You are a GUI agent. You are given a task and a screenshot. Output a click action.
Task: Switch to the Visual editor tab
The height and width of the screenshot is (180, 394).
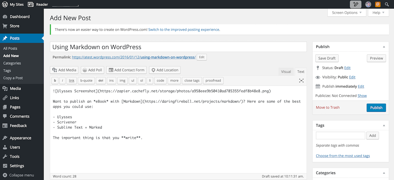[286, 72]
